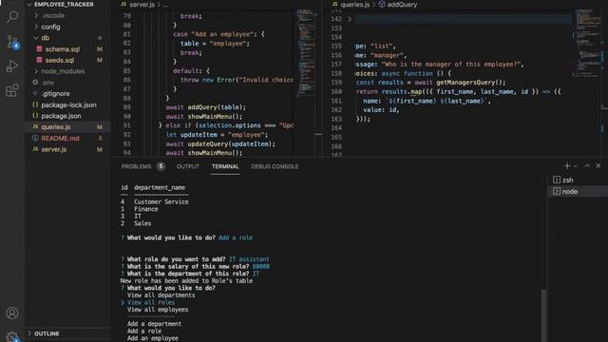Unfold the collapsed code at line 142

349,19
